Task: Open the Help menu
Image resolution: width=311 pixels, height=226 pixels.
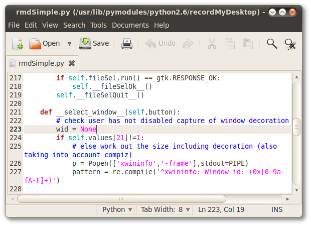Action: click(162, 25)
